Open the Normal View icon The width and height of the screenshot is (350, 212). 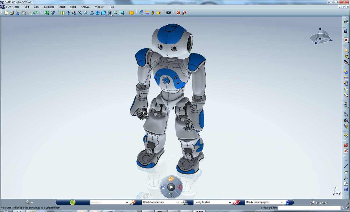tap(91, 12)
